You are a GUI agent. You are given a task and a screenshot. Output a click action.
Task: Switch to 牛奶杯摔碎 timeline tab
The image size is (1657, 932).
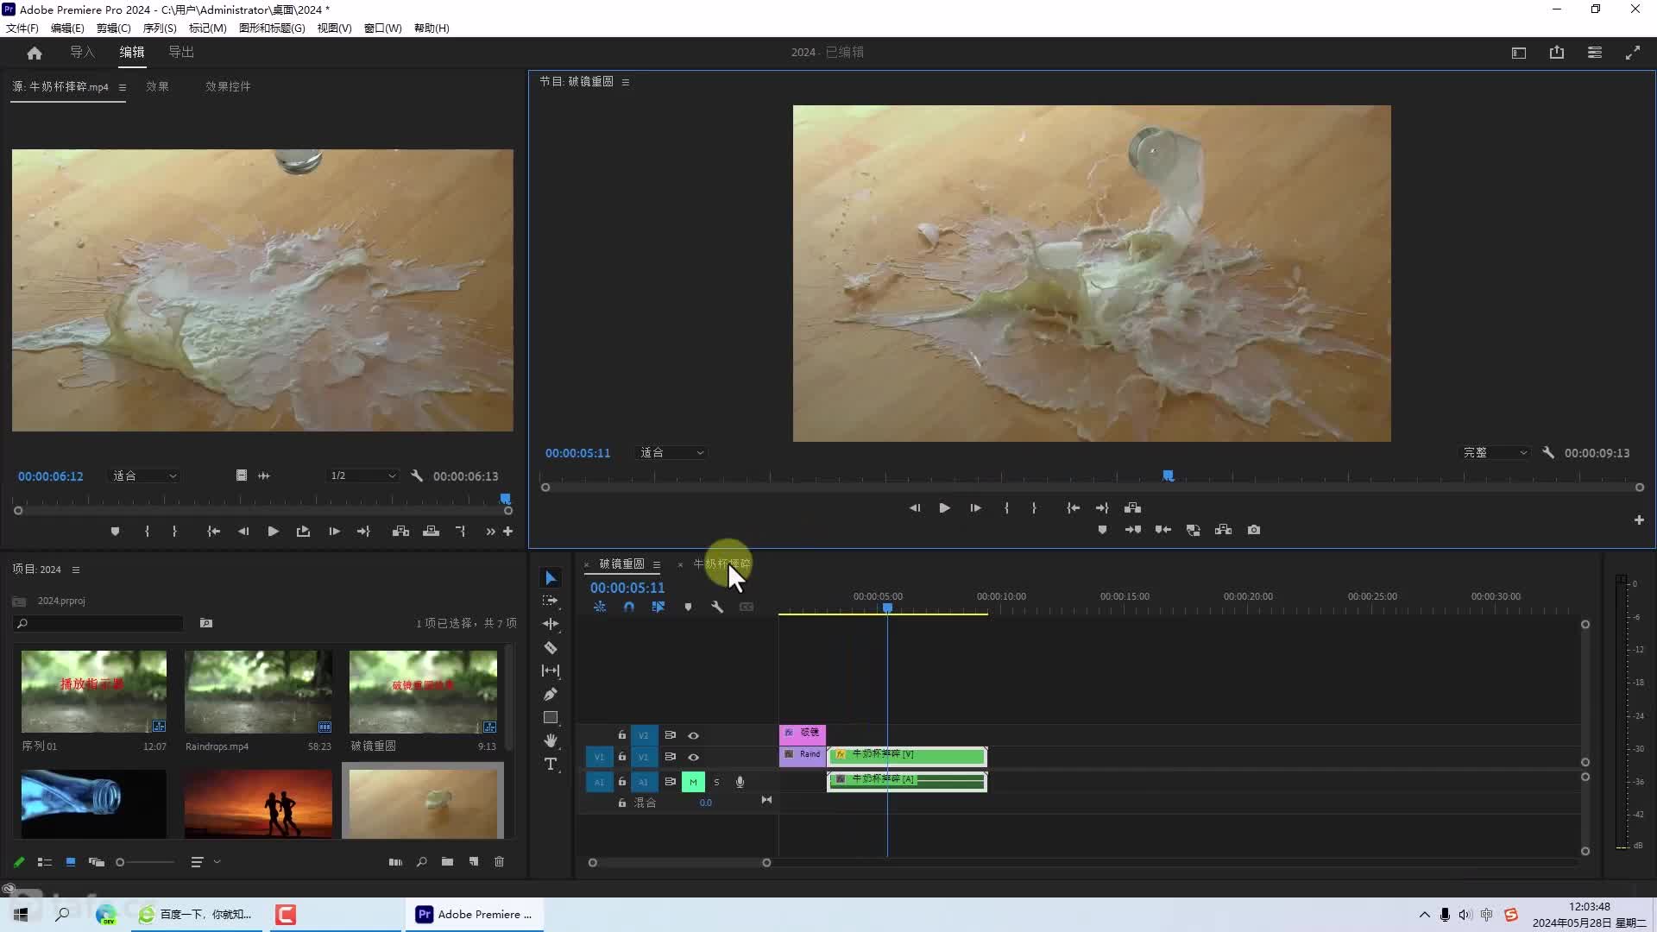(722, 564)
